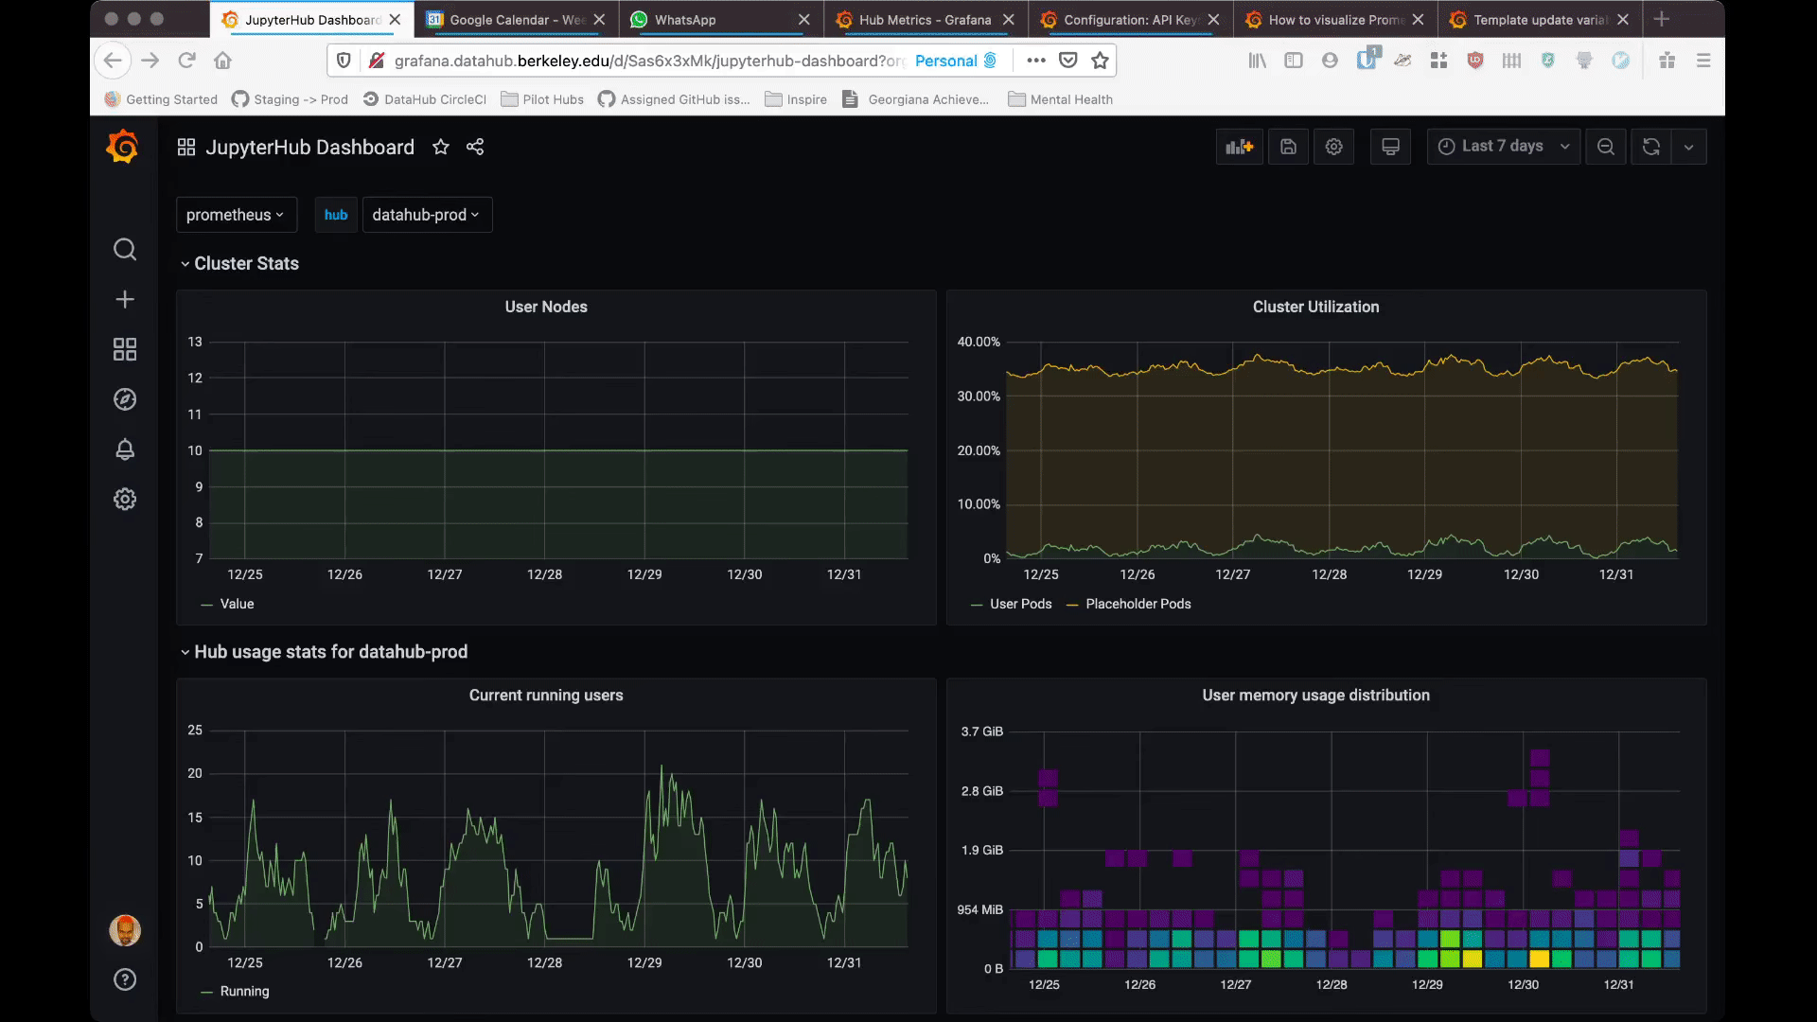Collapse Hub usage stats section
Viewport: 1817px width, 1022px height.
[x=185, y=651]
